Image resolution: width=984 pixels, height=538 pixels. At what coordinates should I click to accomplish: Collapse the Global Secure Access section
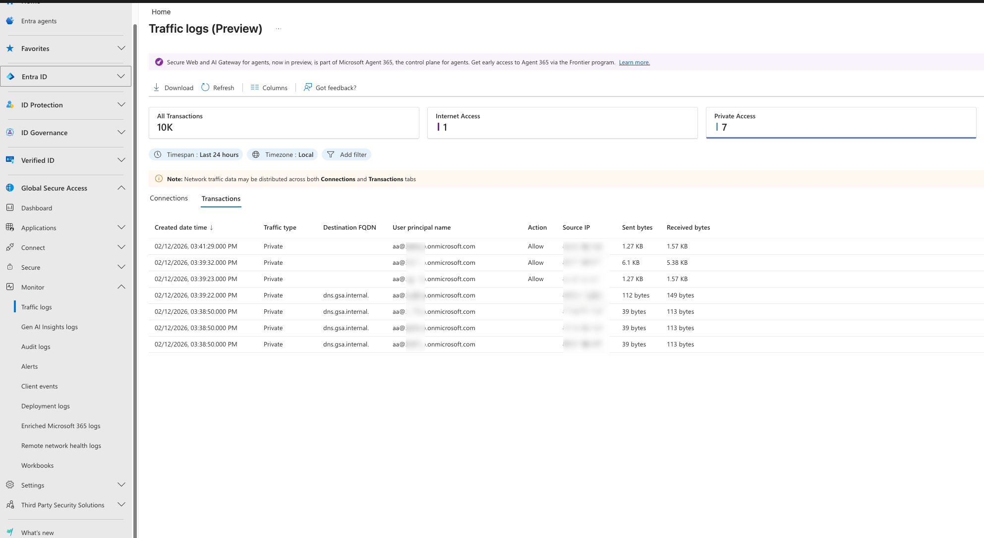(121, 188)
